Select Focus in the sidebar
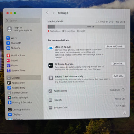 click(x=12, y=65)
